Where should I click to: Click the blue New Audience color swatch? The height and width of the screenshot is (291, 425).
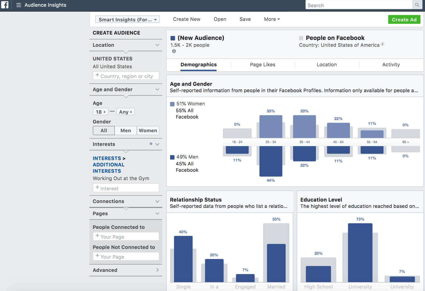(x=173, y=38)
